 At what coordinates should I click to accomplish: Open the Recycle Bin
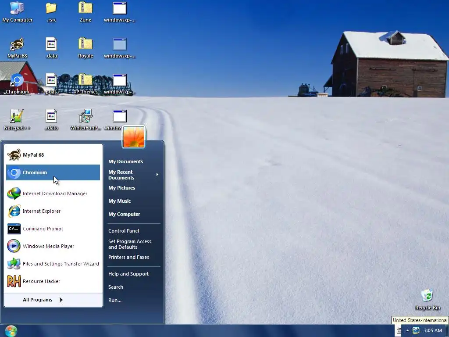[x=428, y=299]
